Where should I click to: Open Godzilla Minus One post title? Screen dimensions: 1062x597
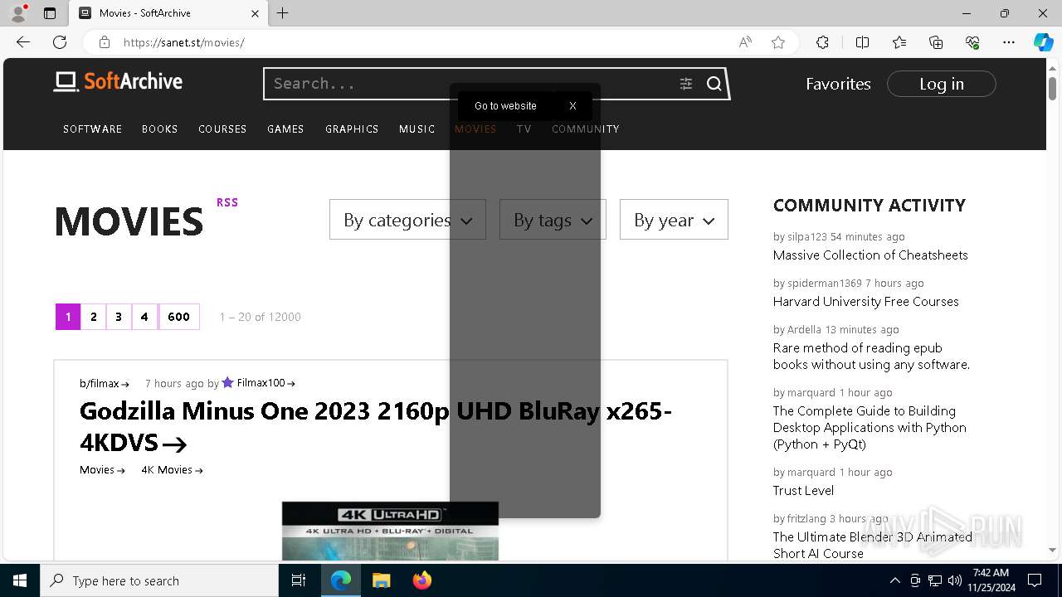click(376, 426)
